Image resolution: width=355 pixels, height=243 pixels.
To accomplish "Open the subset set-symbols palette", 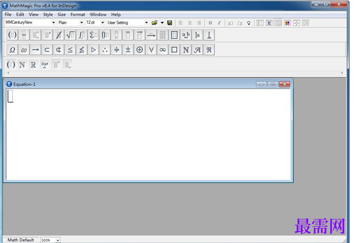I will [x=47, y=50].
